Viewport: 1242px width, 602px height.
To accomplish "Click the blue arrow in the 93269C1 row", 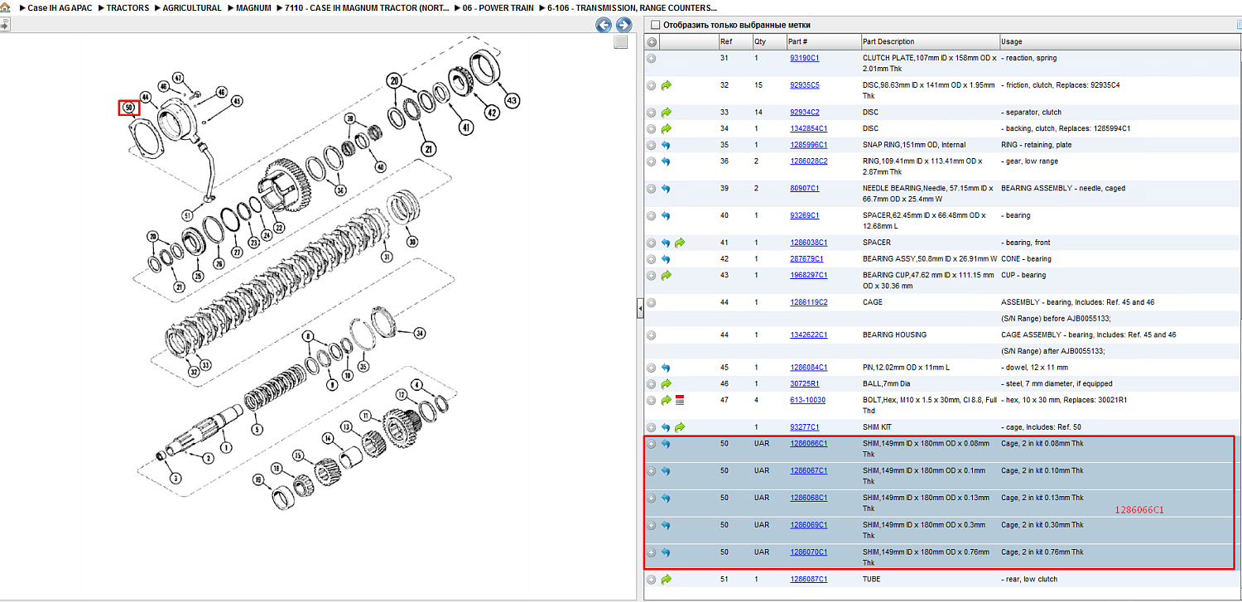I will pos(666,216).
